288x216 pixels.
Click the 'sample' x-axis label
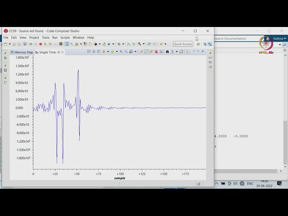click(x=120, y=178)
